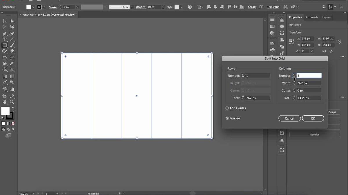Enable the Add Guides checkbox
This screenshot has width=348, height=195.
tap(227, 108)
